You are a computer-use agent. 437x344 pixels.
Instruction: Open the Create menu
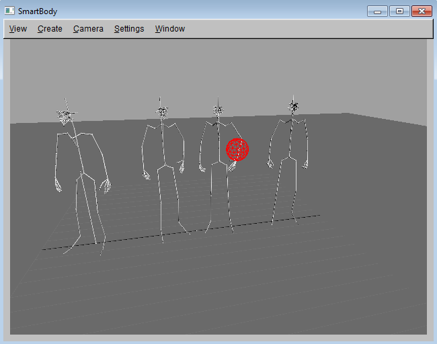(50, 29)
